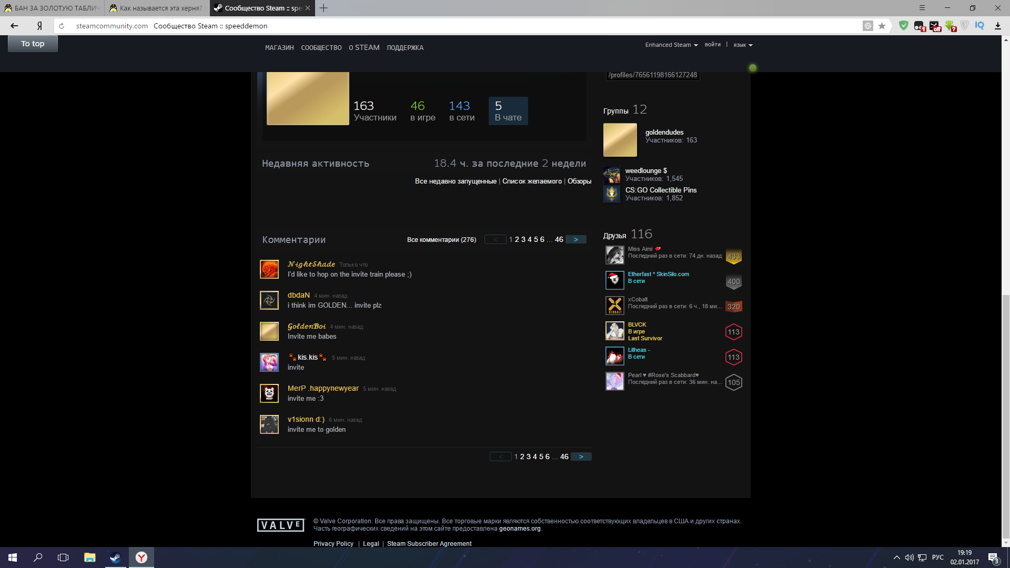Screen dimensions: 1010x568
Task: Click the В чате group chat button
Action: click(x=508, y=111)
